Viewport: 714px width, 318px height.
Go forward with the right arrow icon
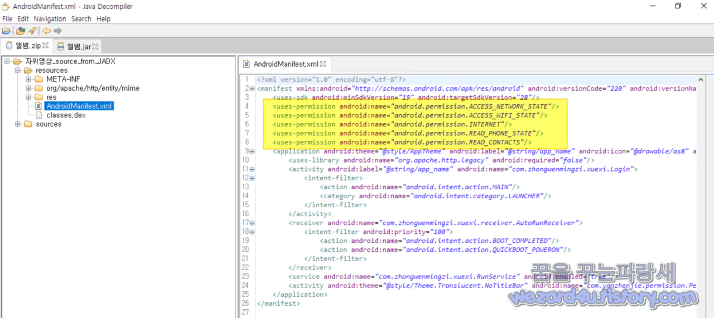[58, 31]
